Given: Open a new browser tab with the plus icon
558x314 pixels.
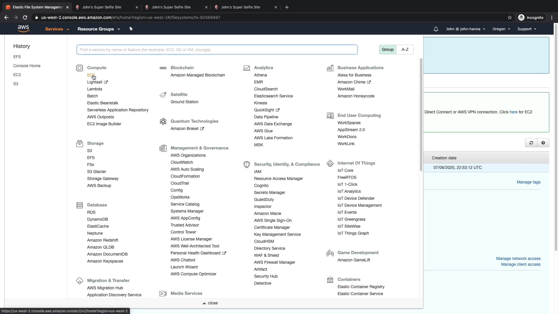Looking at the screenshot, I should [x=287, y=7].
